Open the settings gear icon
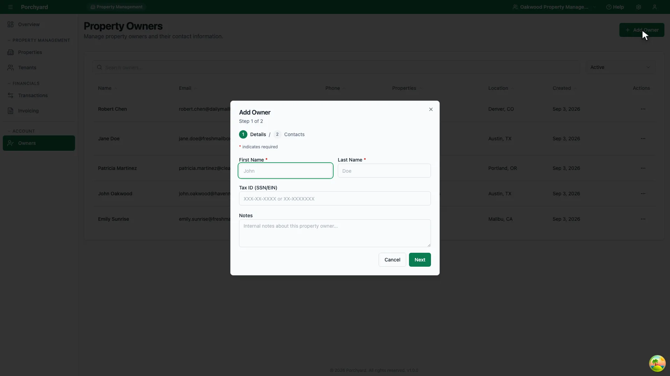The image size is (670, 376). 638,7
